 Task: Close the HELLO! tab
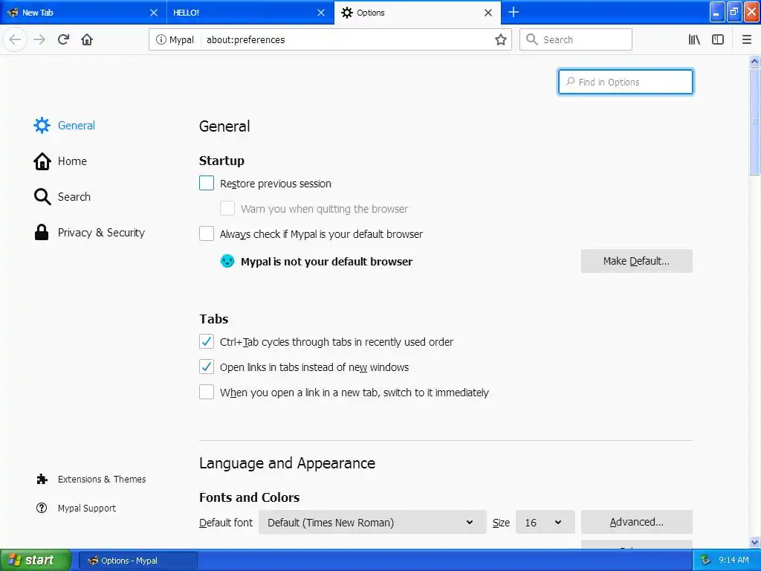[321, 13]
